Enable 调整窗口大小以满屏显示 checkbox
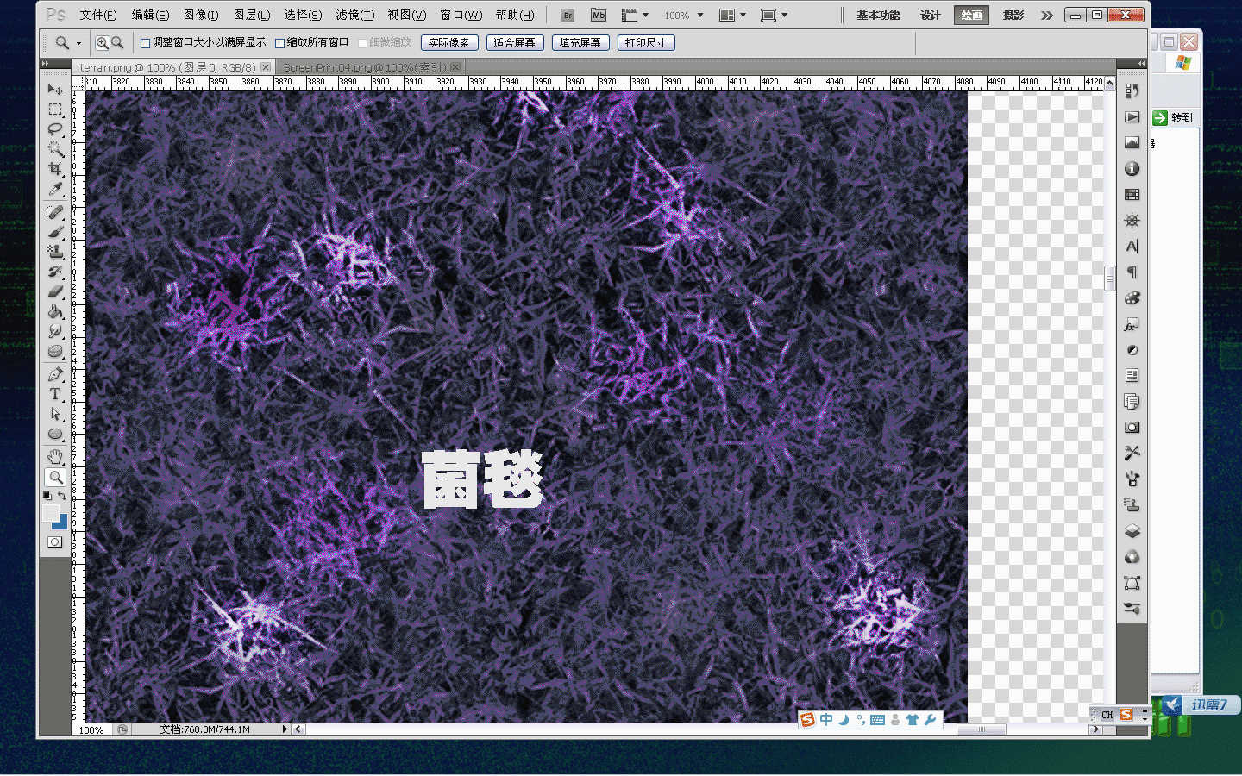Image resolution: width=1242 pixels, height=776 pixels. click(146, 43)
